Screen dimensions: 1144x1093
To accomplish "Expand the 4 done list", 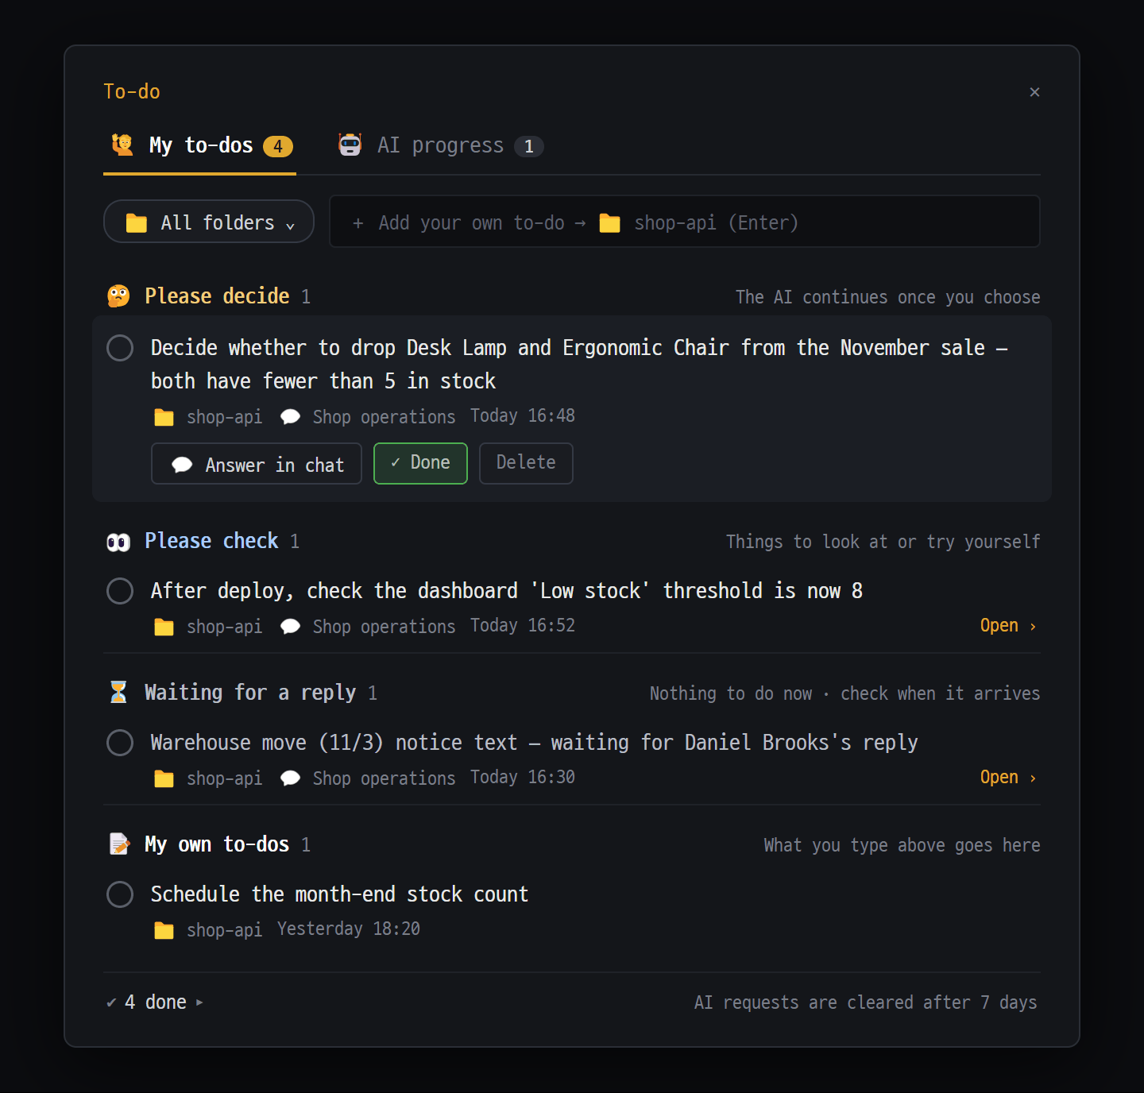I will click(x=155, y=1002).
